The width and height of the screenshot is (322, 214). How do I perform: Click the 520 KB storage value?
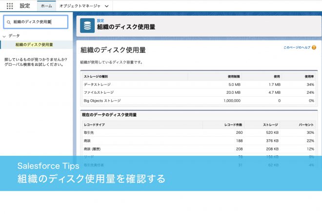(x=272, y=132)
